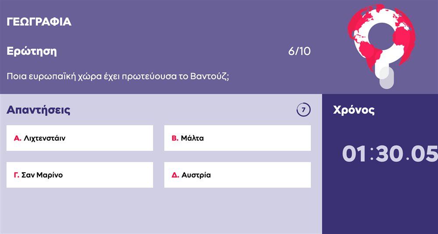The width and height of the screenshot is (438, 234).
Task: Click the globe question mark logo
Action: click(x=381, y=46)
